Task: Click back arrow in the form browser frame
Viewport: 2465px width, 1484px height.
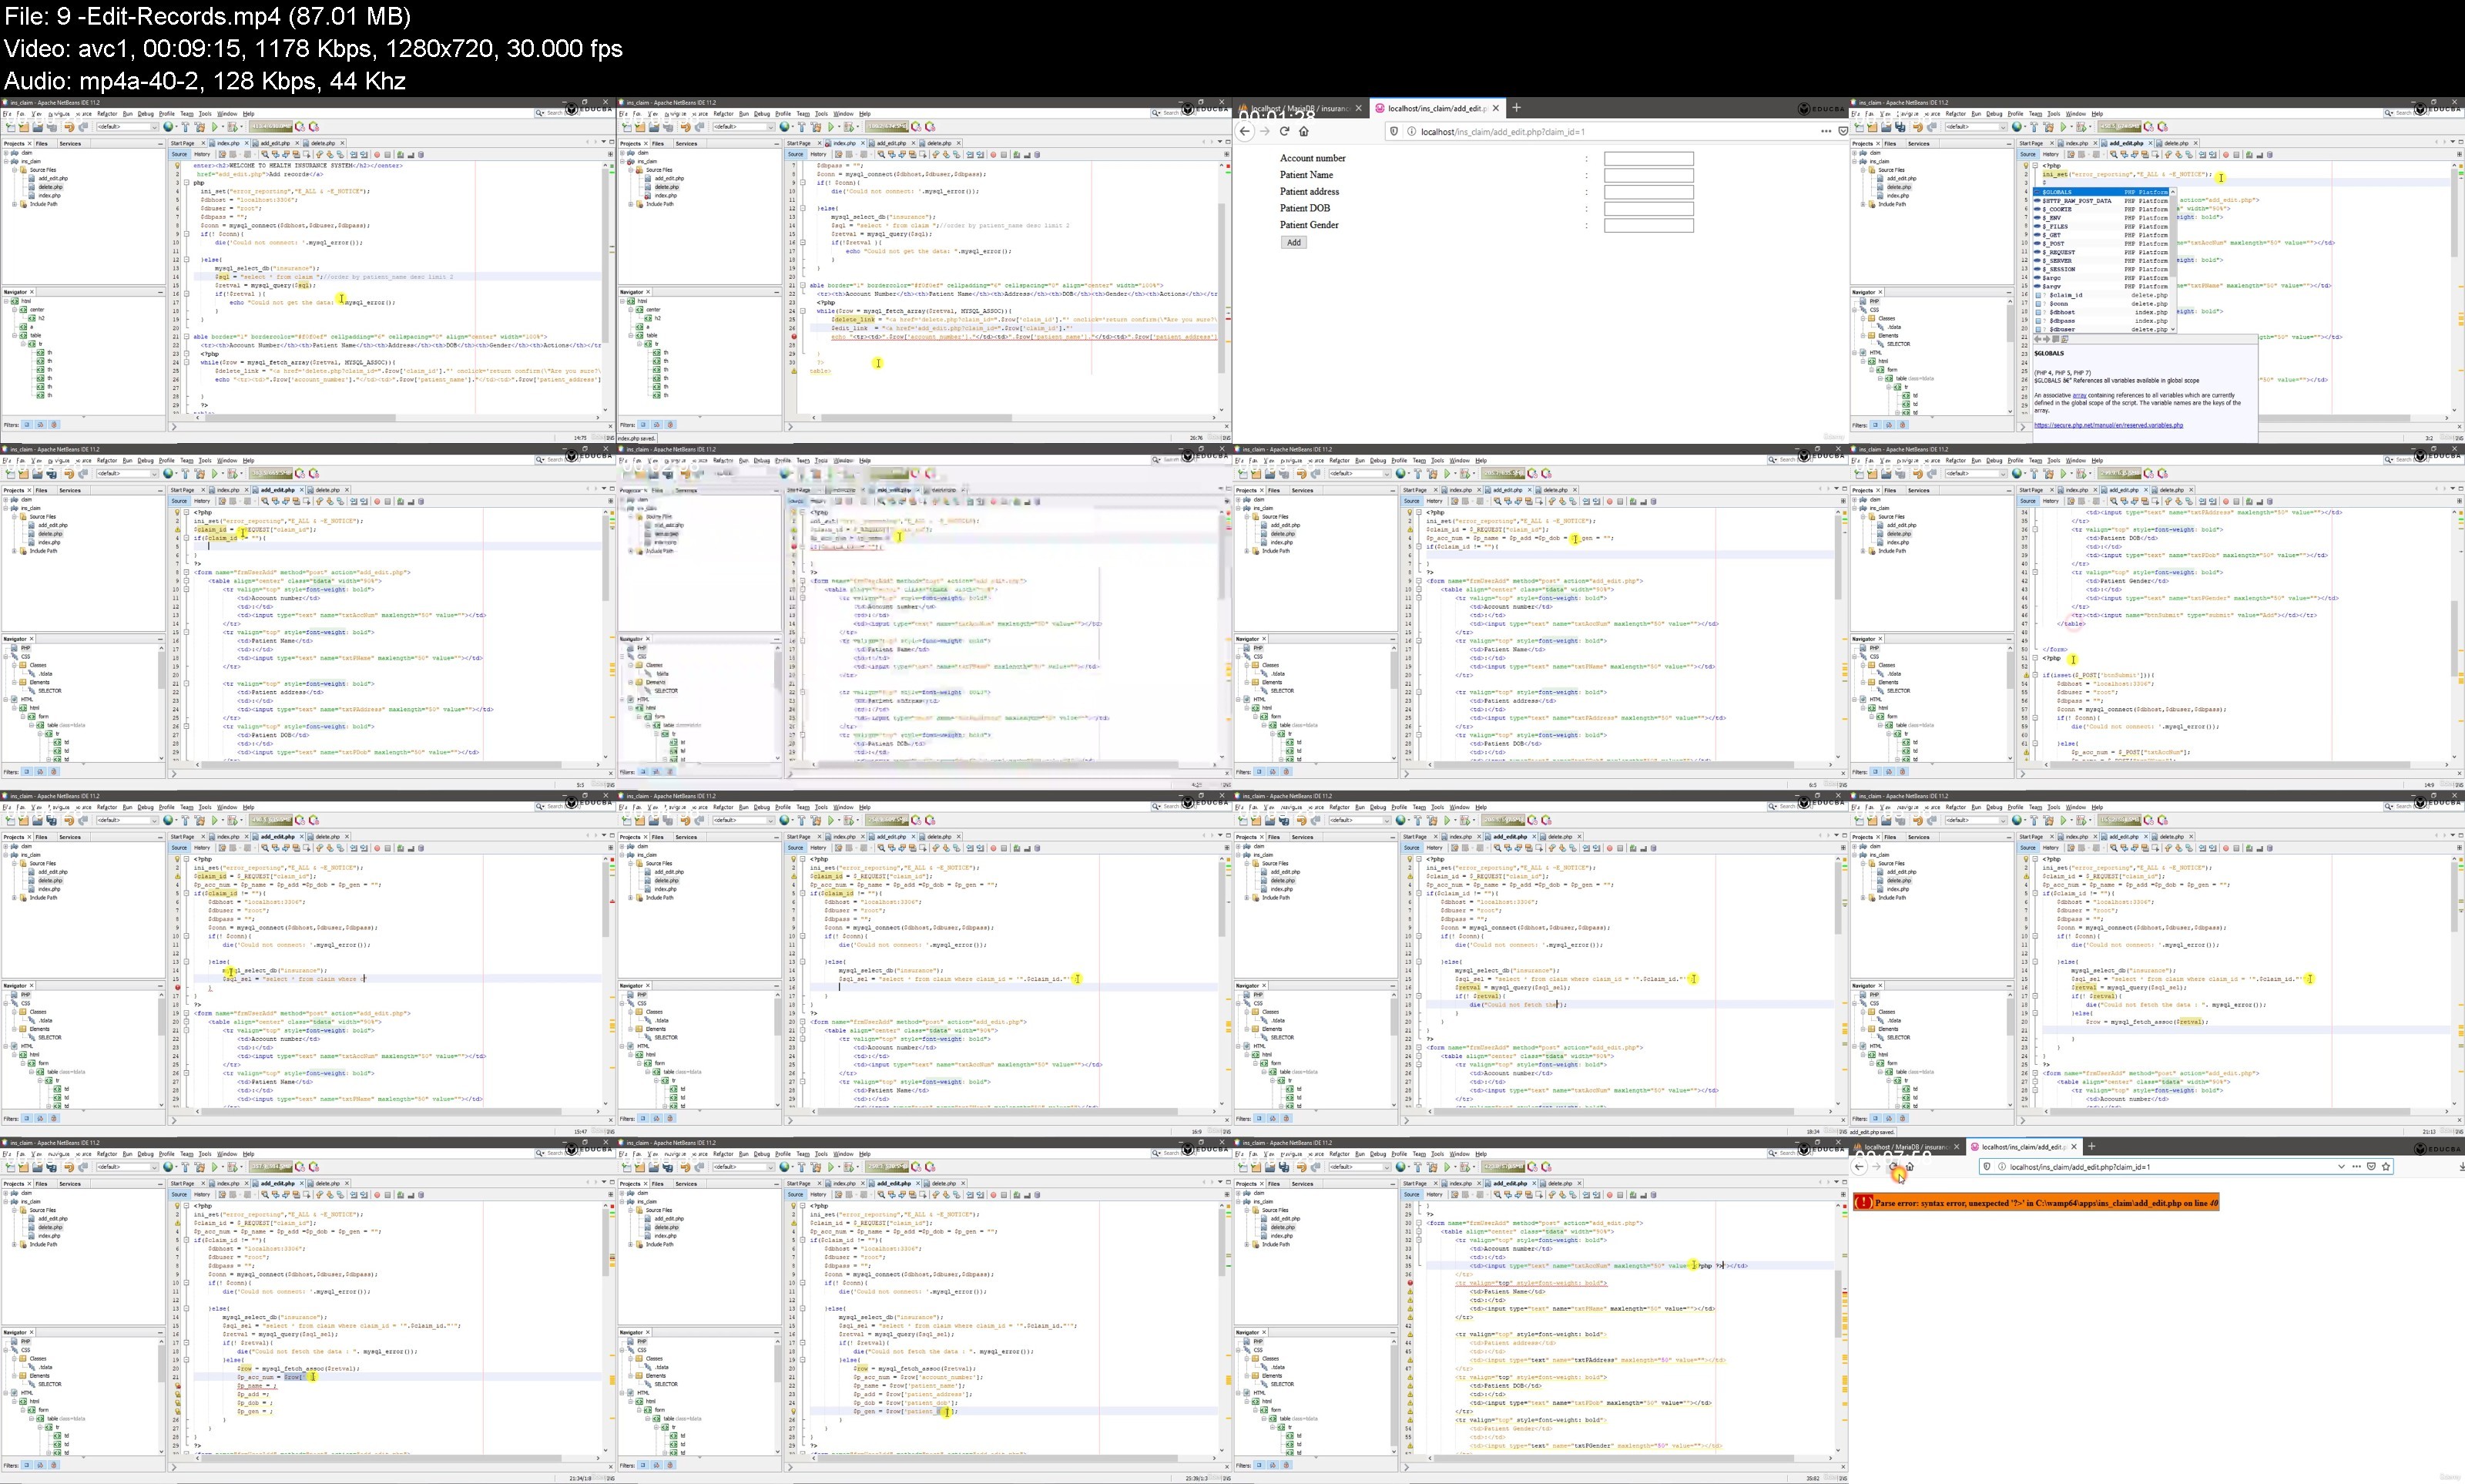Action: [1245, 131]
